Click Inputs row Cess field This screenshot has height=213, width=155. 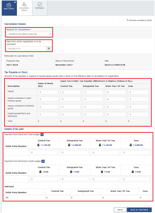(x=138, y=92)
